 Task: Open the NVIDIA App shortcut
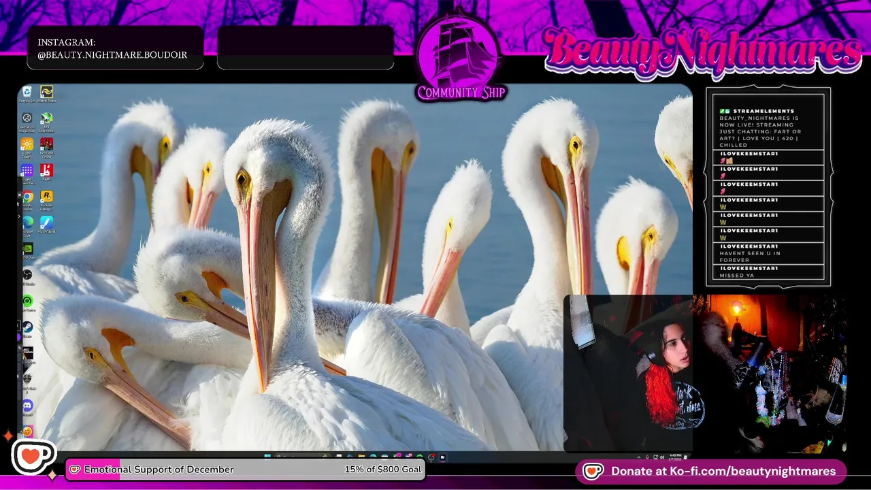click(x=28, y=250)
